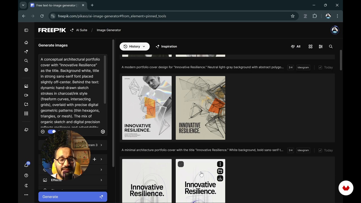Image resolution: width=361 pixels, height=203 pixels.
Task: Go to Home in left sidebar
Action: pos(26,43)
